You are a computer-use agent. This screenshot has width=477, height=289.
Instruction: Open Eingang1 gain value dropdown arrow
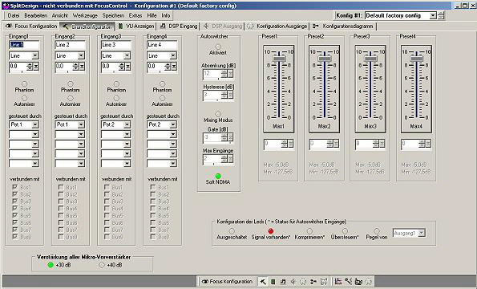click(x=36, y=67)
